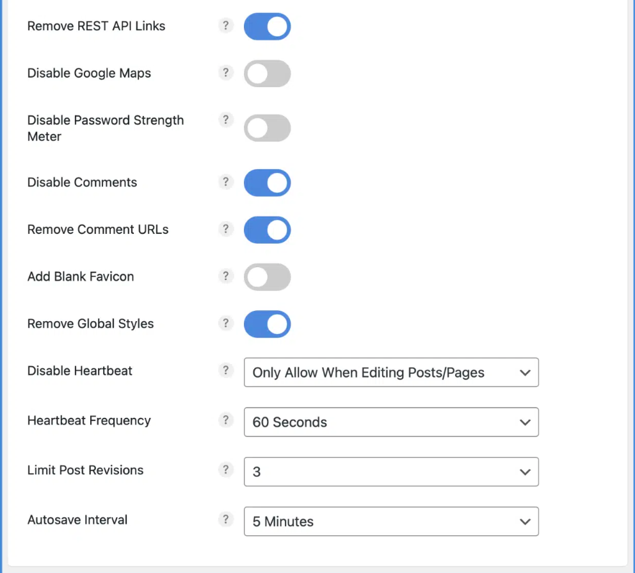Open the Limit Post Revisions dropdown

click(x=391, y=471)
